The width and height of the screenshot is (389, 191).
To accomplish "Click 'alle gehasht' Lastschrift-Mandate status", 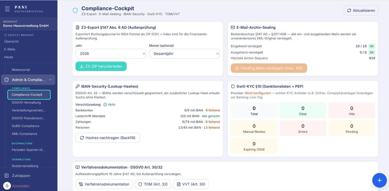I will [211, 116].
